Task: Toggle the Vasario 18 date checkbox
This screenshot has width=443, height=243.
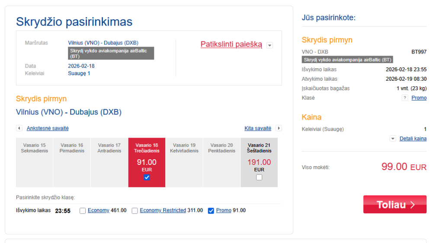Action: click(x=147, y=177)
